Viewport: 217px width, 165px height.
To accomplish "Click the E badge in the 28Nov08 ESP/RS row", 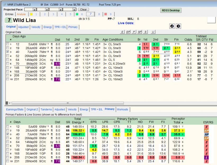I will (x=207, y=161).
